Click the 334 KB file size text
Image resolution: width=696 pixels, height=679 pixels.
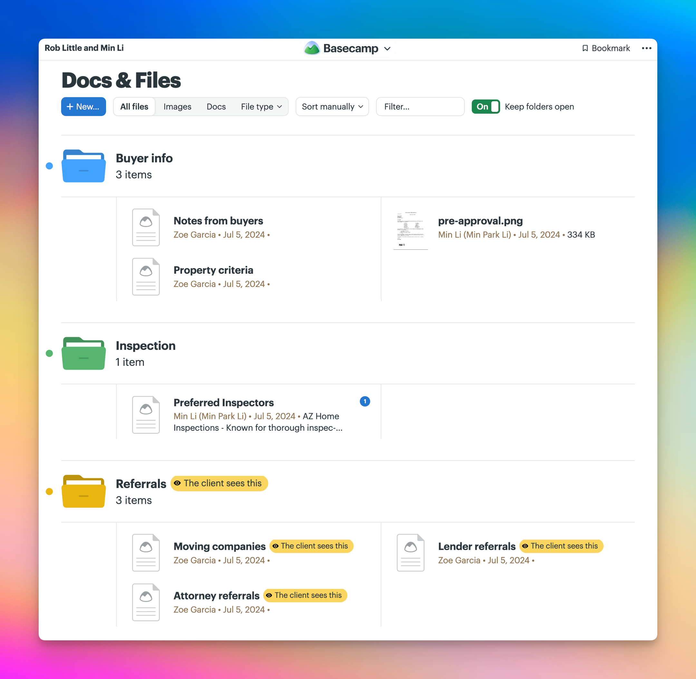pyautogui.click(x=581, y=234)
